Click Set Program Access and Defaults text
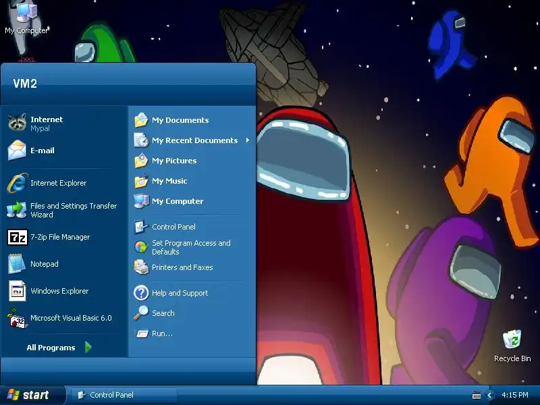The width and height of the screenshot is (540, 405). pyautogui.click(x=191, y=247)
